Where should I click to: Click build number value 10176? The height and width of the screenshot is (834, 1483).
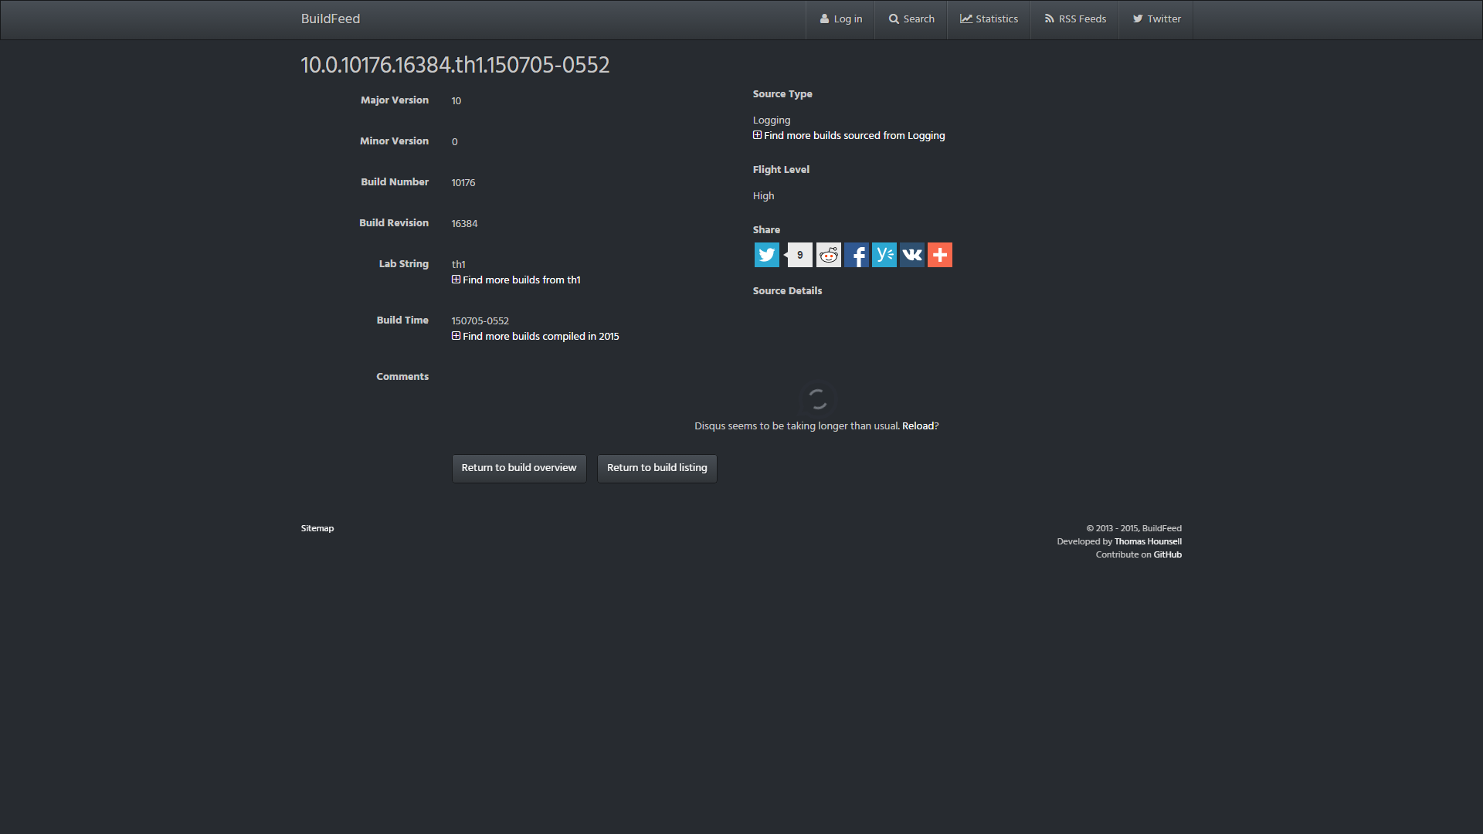[463, 183]
